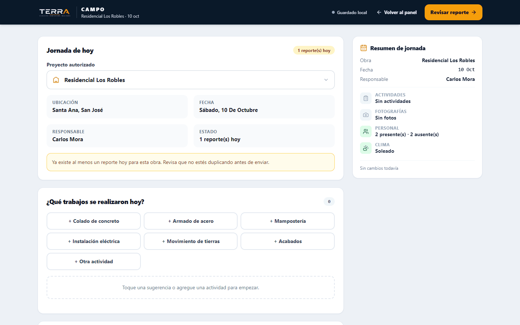Click the ¿Qué trabajos se realizaron hoy? heading
This screenshot has width=520, height=325.
(x=95, y=202)
